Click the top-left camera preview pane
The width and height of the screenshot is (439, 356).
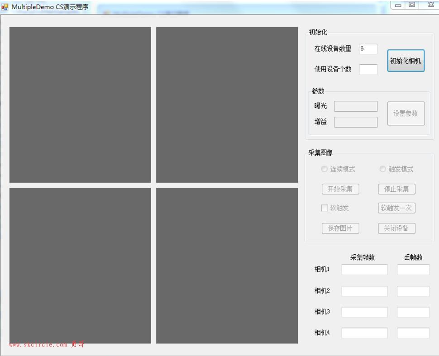80,104
